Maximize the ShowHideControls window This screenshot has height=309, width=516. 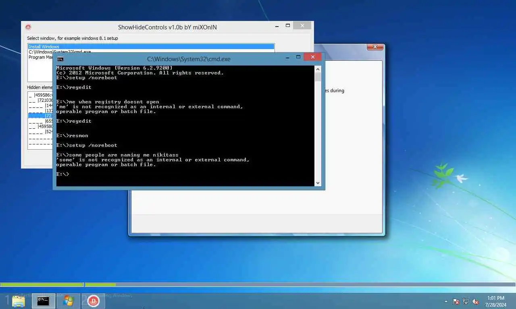click(287, 26)
